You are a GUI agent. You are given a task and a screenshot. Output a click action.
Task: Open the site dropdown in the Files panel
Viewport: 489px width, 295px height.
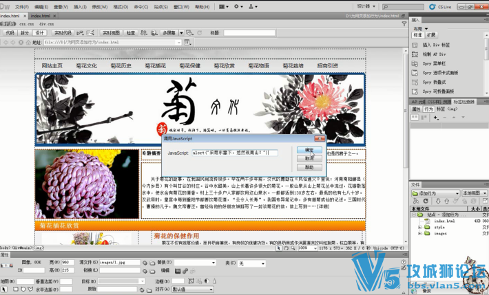coord(435,193)
